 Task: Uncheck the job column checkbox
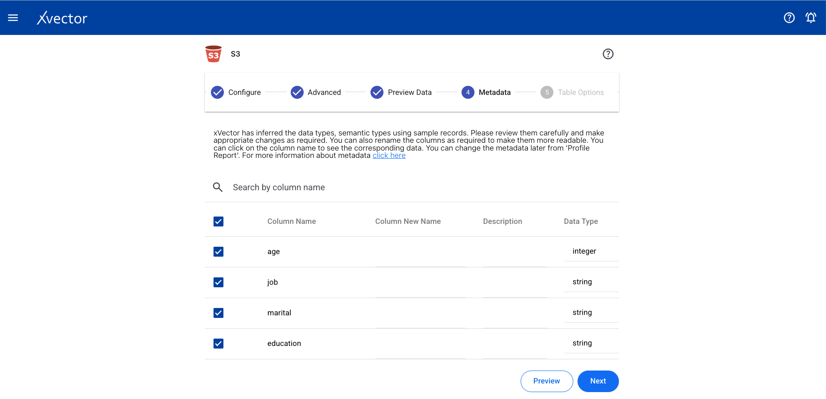pyautogui.click(x=218, y=282)
